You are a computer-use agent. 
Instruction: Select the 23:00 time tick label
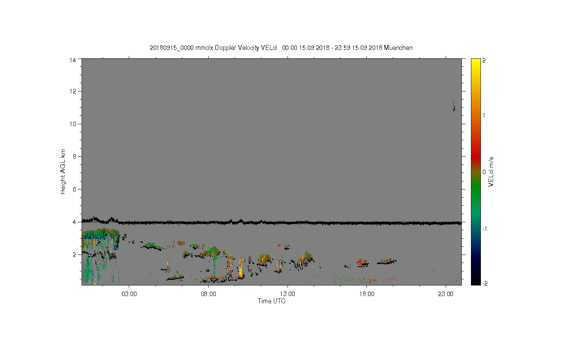(446, 294)
